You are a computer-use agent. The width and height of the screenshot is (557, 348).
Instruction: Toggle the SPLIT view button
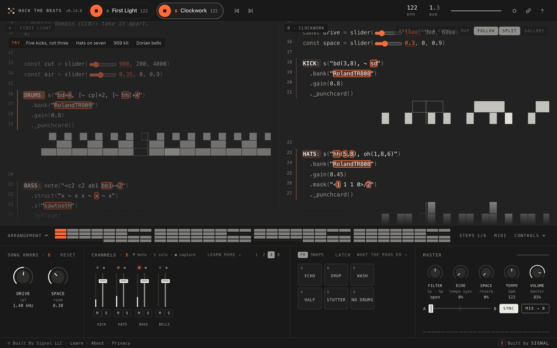pos(509,31)
